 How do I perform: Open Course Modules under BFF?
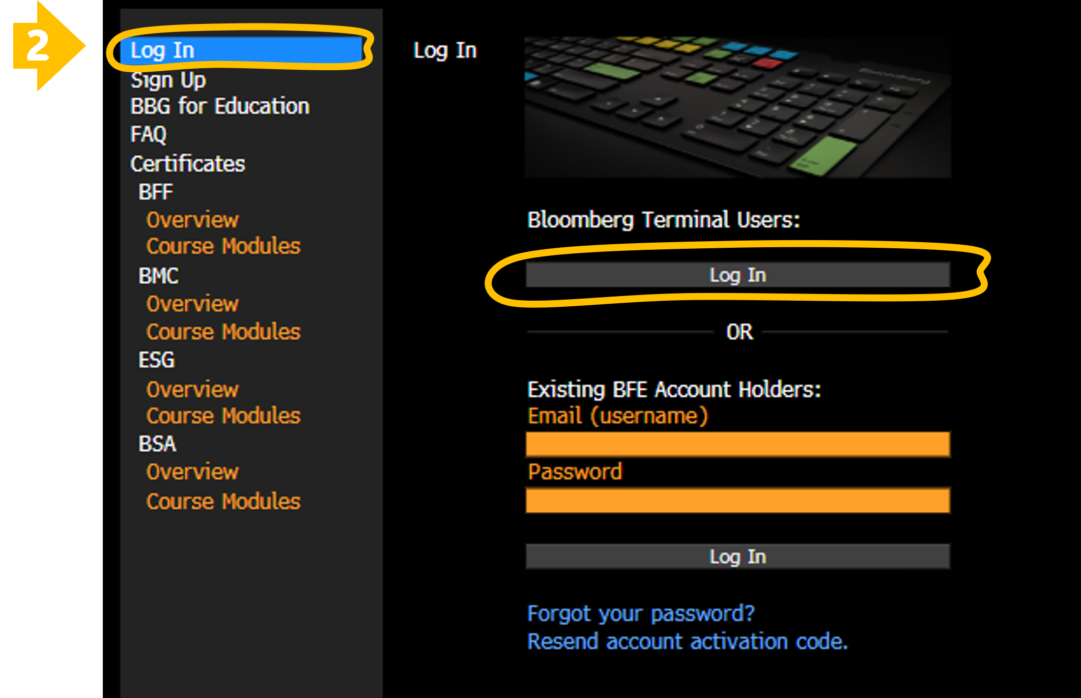click(x=223, y=246)
